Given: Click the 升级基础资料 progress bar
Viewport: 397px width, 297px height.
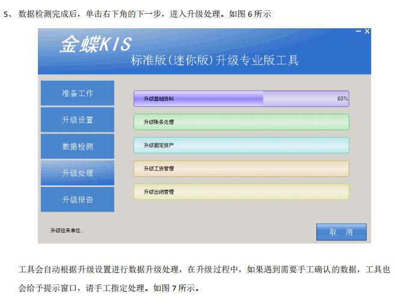Looking at the screenshot, I should point(241,99).
